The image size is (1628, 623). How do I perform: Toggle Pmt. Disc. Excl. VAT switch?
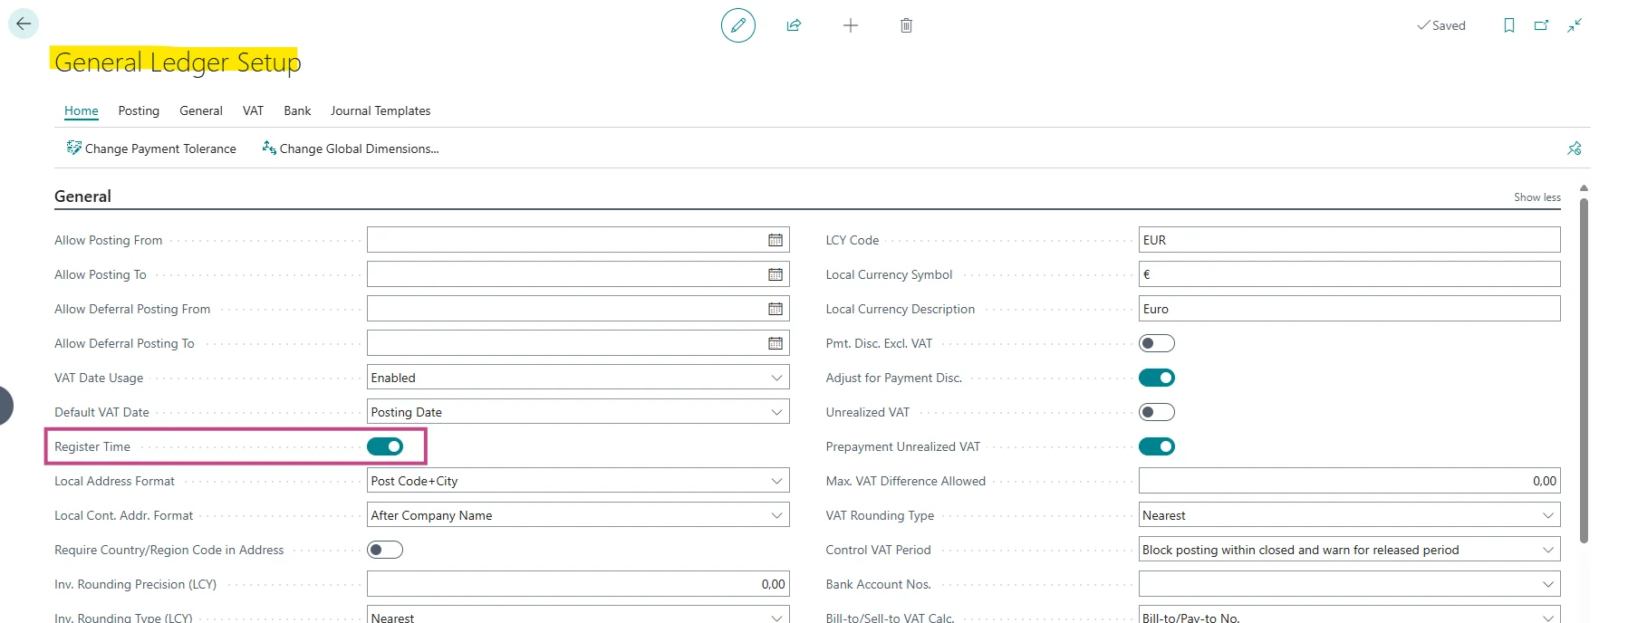1156,343
